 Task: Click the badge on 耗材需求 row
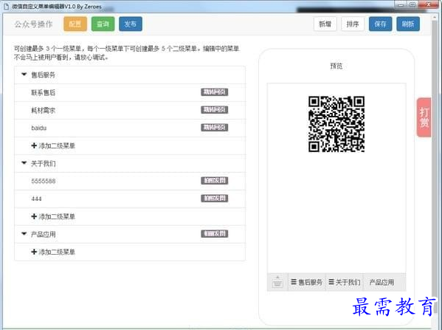[x=215, y=110]
